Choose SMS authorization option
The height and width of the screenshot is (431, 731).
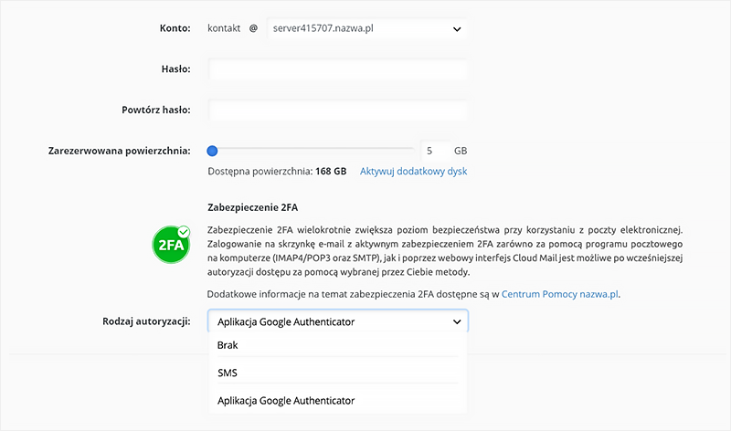(x=337, y=373)
